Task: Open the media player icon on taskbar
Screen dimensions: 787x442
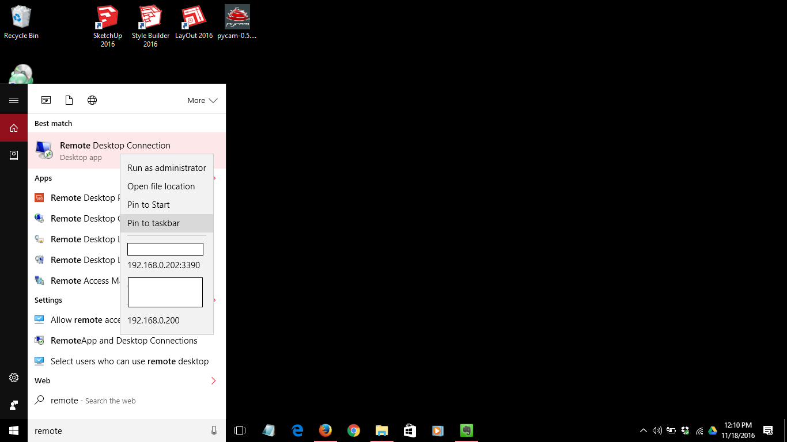Action: coord(438,430)
